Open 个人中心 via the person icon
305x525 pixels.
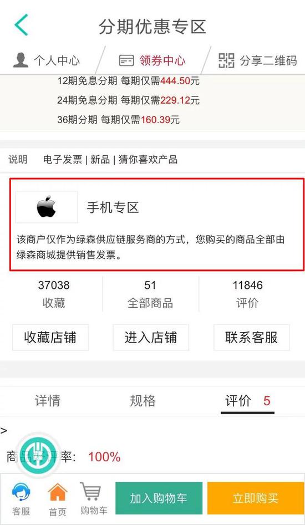pos(21,60)
